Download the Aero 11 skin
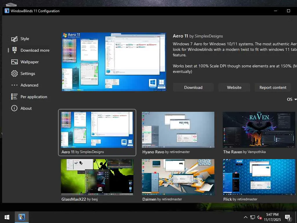Screen dimensions: 297x223 [x=193, y=87]
